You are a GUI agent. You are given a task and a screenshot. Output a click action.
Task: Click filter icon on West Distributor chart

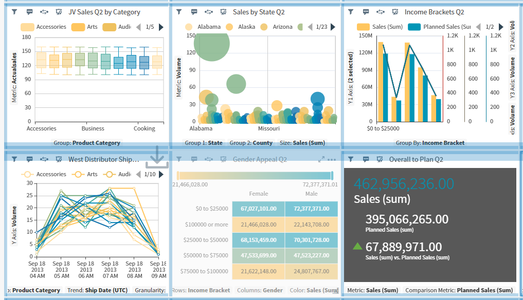(14, 159)
